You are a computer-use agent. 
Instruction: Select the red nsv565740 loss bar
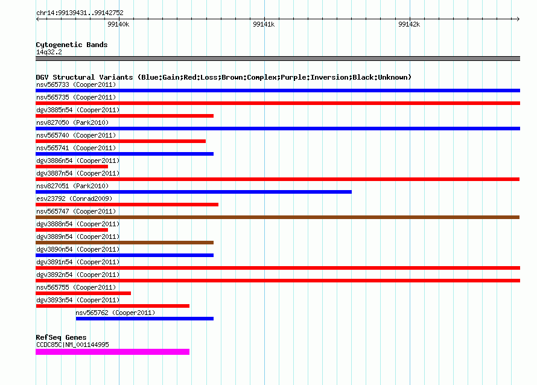(121, 141)
